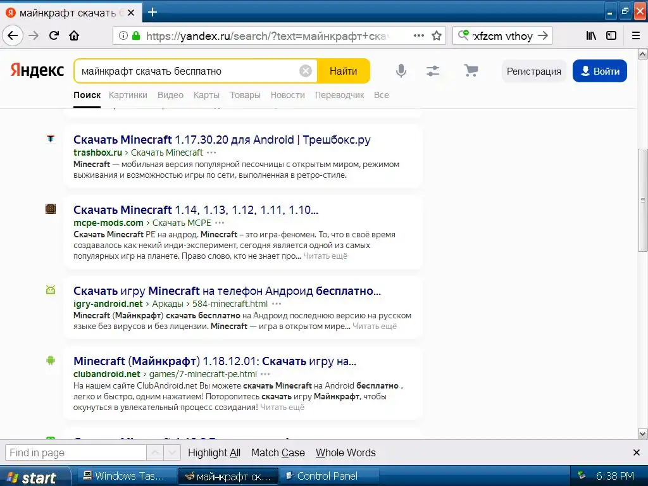Image resolution: width=648 pixels, height=486 pixels.
Task: Open the Firefox hamburger menu
Action: (x=636, y=35)
